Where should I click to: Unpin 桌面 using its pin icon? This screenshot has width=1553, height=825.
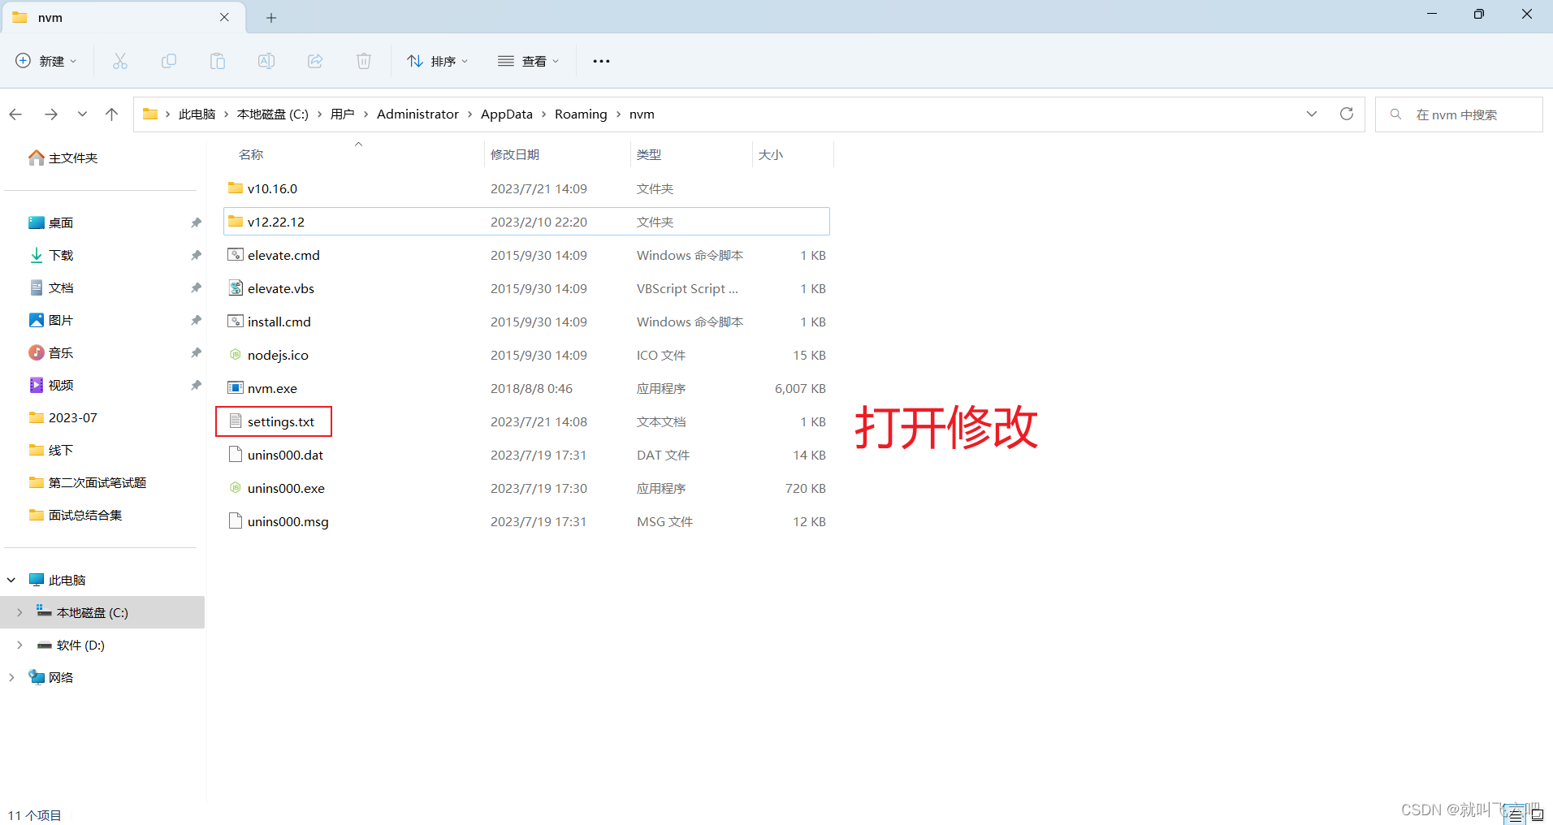pos(196,222)
